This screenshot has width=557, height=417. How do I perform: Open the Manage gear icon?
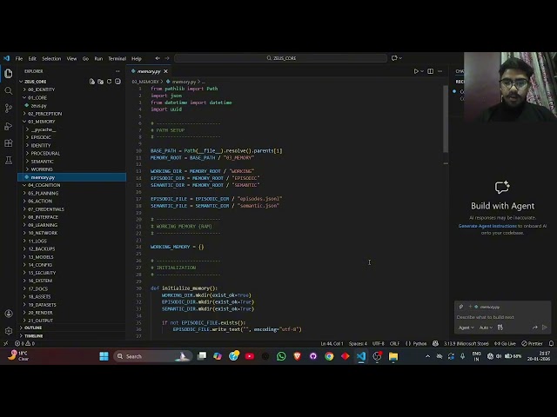tap(9, 330)
